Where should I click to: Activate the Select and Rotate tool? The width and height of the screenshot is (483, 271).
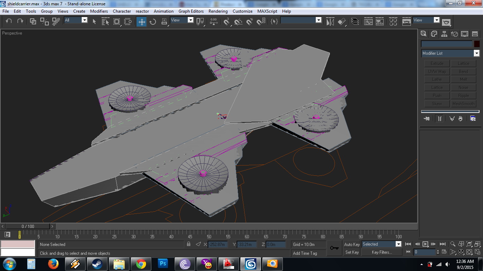tap(153, 22)
